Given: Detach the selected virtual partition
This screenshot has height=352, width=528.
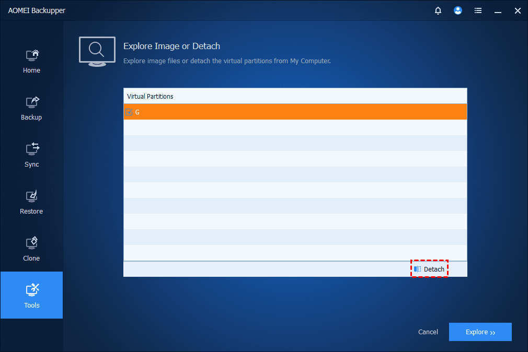Looking at the screenshot, I should (x=429, y=269).
